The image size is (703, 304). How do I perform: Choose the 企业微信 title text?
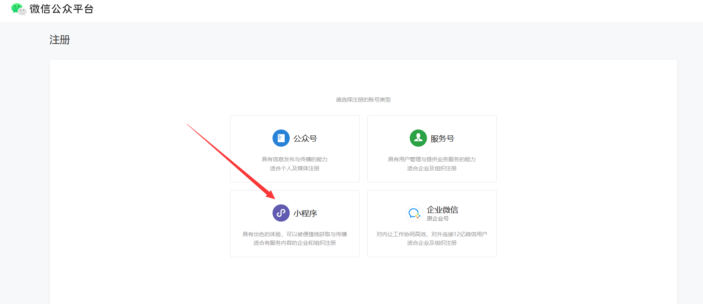(x=442, y=210)
